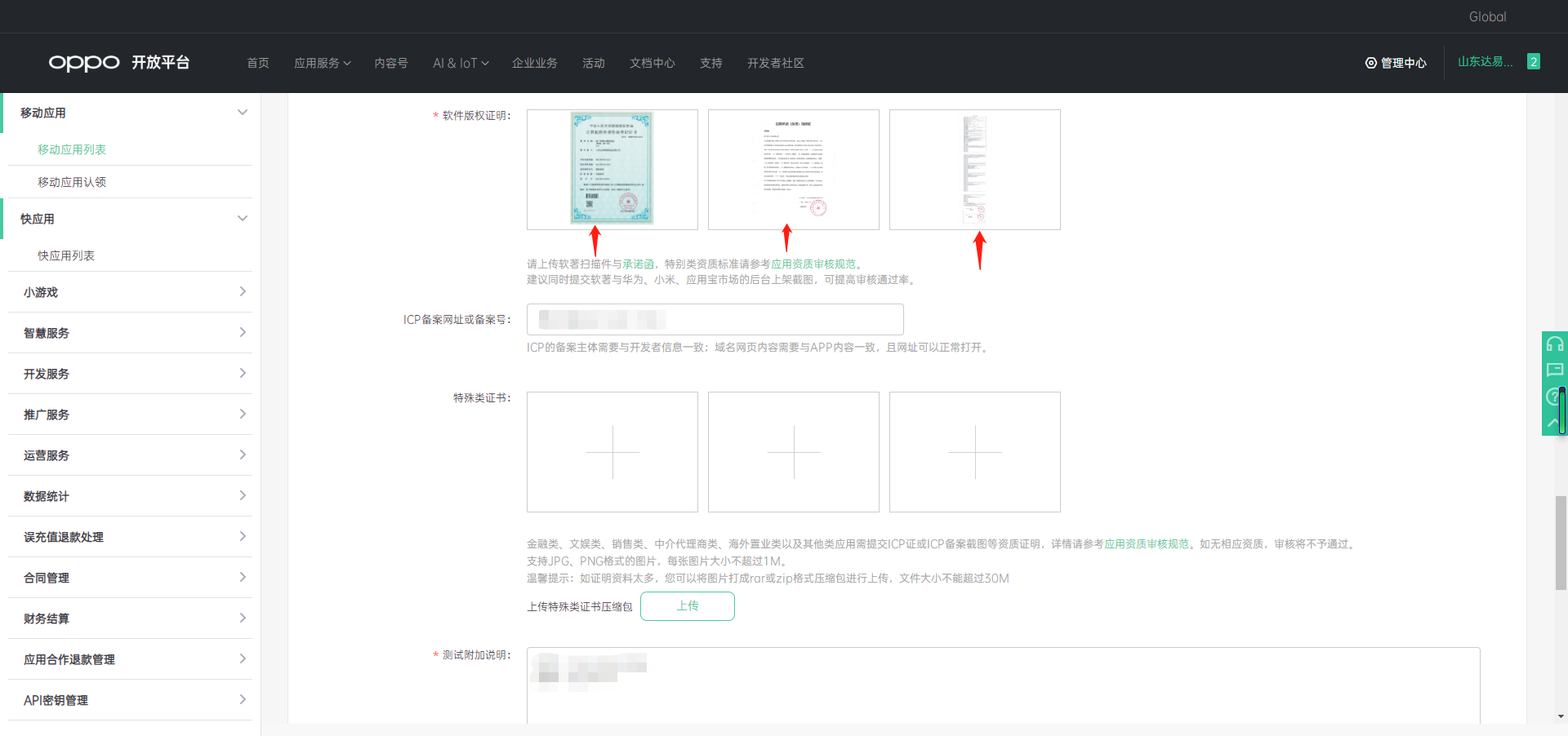Open 支持 in top navigation
1568x736 pixels.
click(711, 63)
